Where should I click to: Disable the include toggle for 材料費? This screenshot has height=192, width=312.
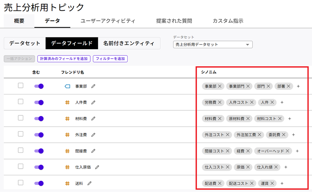click(x=39, y=119)
